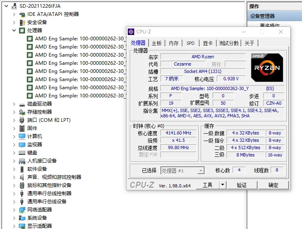This screenshot has width=302, height=229.
Task: Click the 名字 field showing AMD Ryzen
Action: coord(203,57)
